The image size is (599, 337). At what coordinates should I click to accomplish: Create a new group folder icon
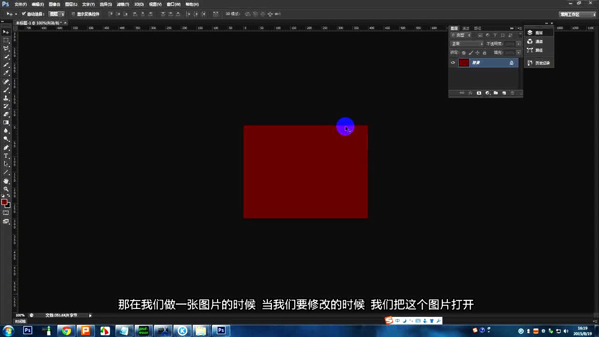coord(496,93)
